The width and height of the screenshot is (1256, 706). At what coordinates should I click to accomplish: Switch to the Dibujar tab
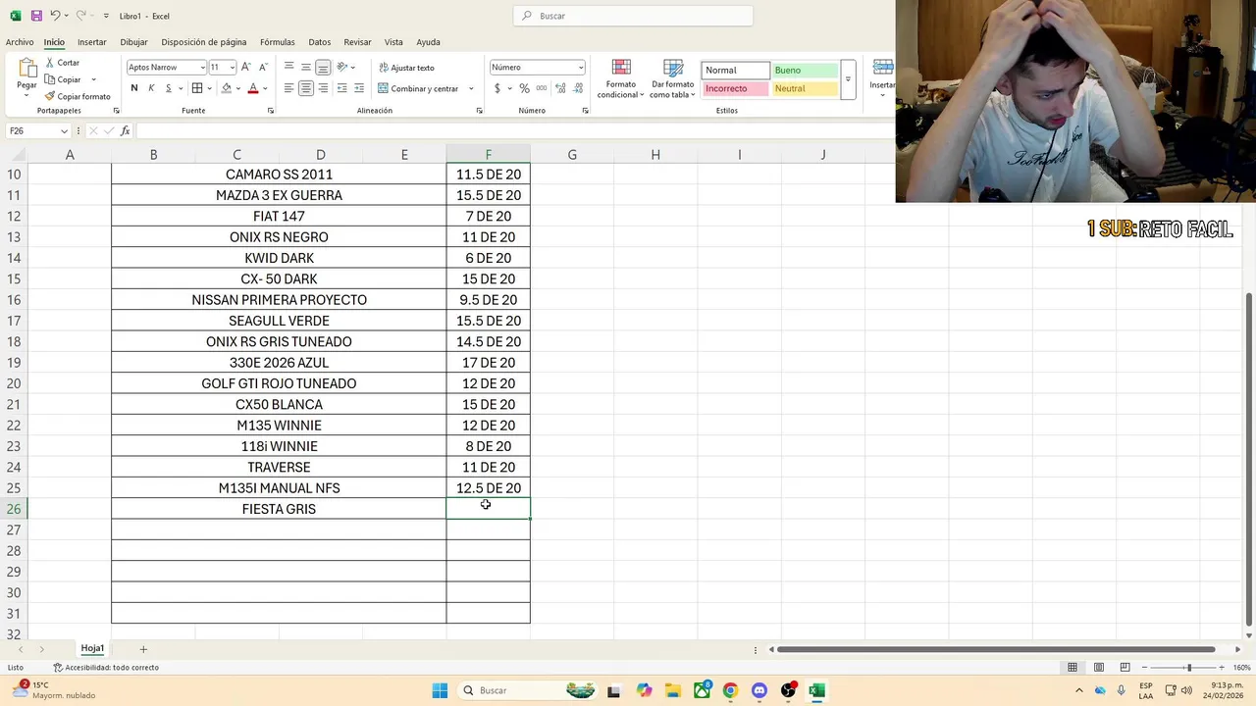point(133,42)
